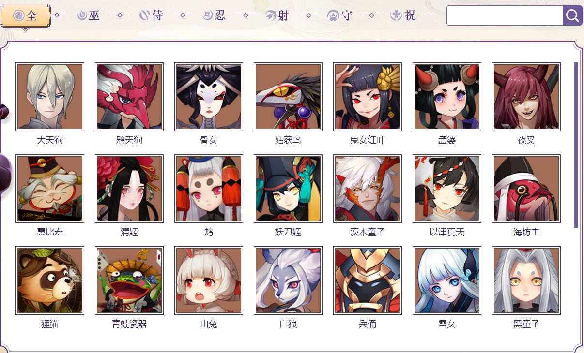Screen dimensions: 584x353
Task: Click the 茨木童子 name link
Action: (x=368, y=232)
